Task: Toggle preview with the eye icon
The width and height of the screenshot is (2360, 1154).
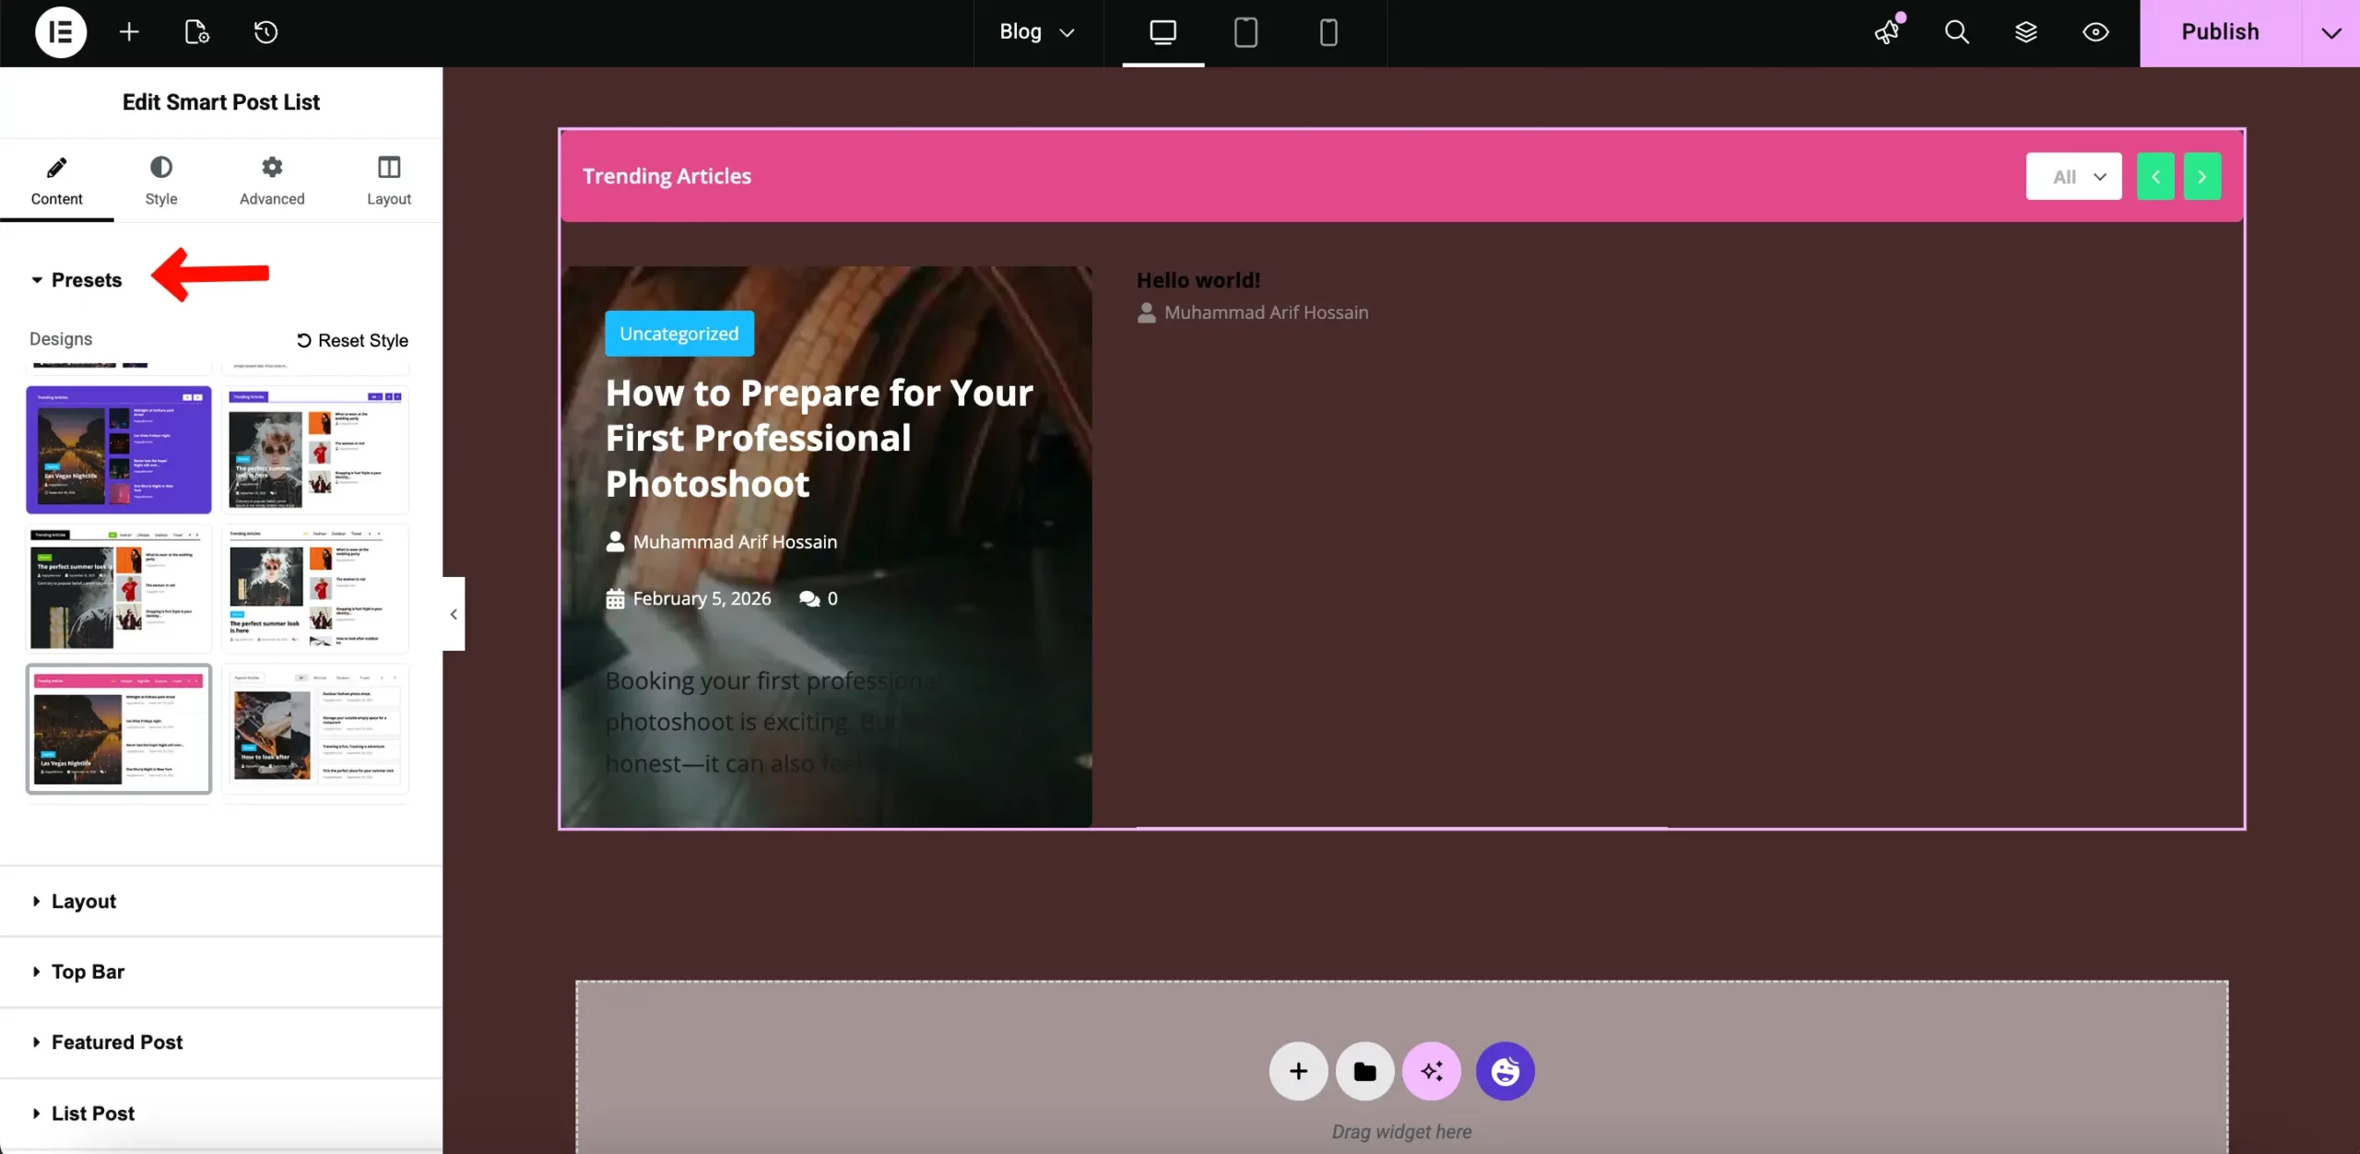Action: [x=2095, y=32]
